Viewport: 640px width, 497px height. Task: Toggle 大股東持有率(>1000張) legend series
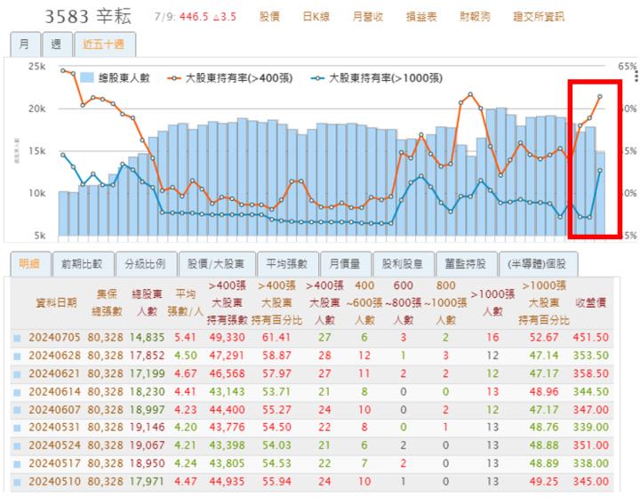point(376,78)
